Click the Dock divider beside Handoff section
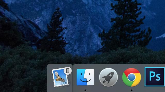This screenshot has width=165, height=92. [73, 78]
